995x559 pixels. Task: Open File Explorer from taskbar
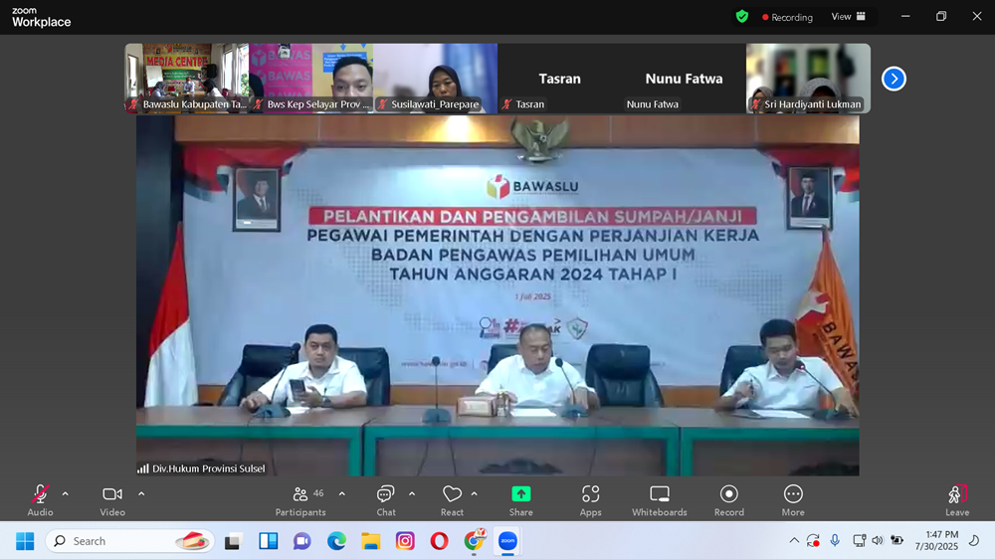[x=370, y=541]
